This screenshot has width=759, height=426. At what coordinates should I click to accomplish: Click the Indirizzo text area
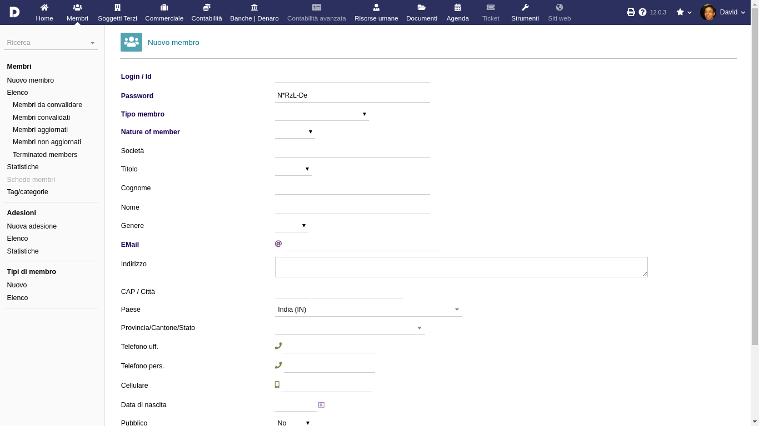click(461, 267)
